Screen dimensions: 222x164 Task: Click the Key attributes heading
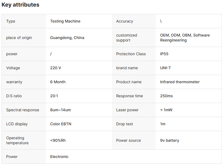tap(20, 5)
